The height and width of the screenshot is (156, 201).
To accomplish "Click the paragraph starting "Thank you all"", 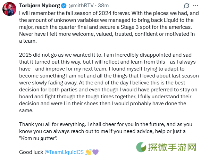I will 106,131.
